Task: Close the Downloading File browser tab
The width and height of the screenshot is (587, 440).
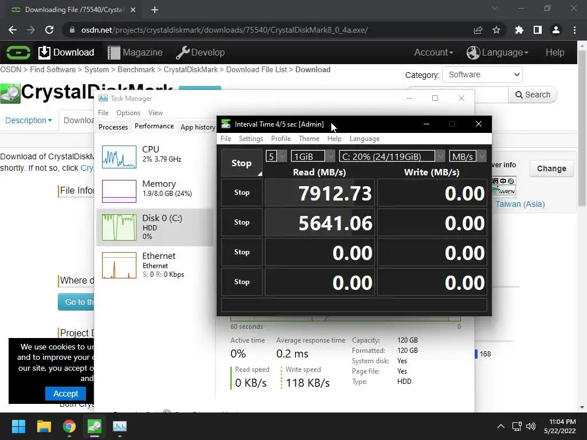Action: click(x=133, y=10)
